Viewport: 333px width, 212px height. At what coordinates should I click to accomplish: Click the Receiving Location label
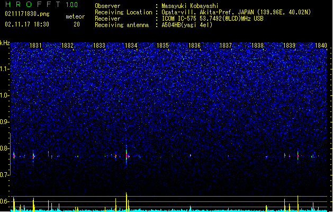[x=123, y=12]
